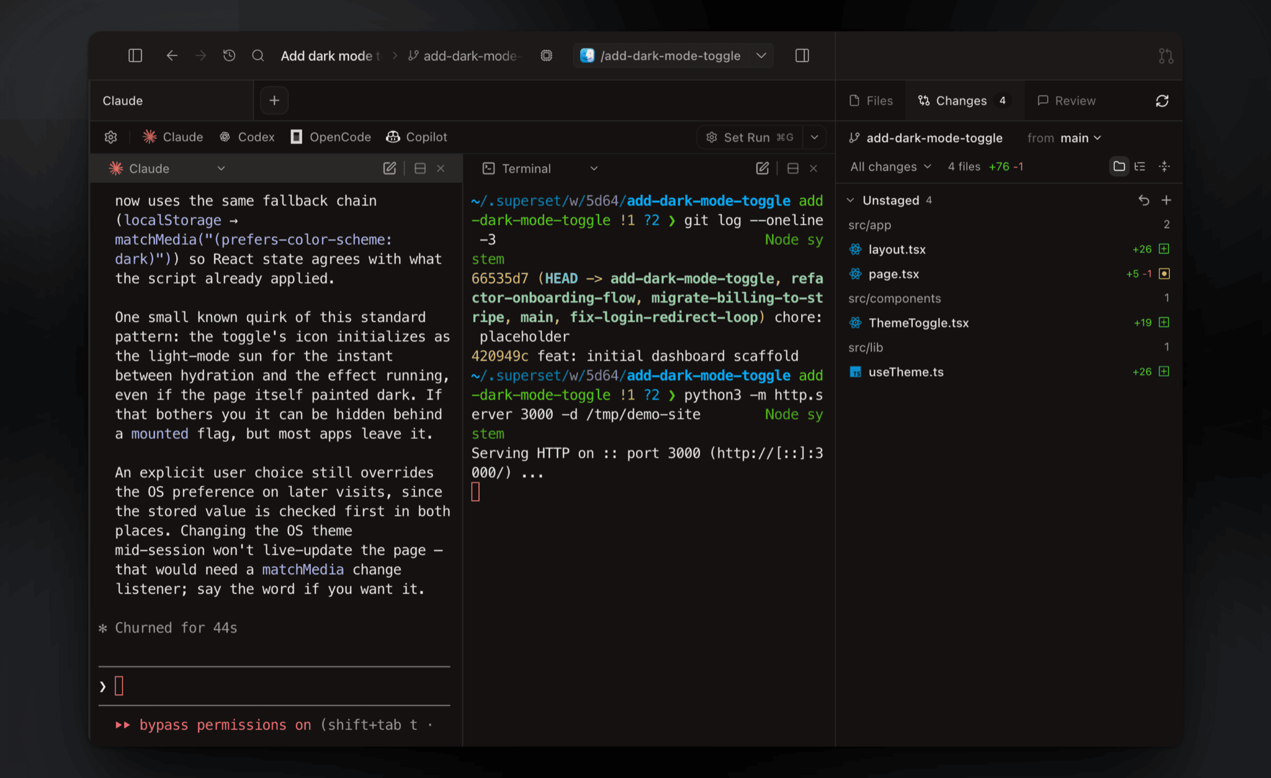This screenshot has width=1271, height=778.
Task: Open ThemeToggle.tsx in changes list
Action: pos(1009,323)
